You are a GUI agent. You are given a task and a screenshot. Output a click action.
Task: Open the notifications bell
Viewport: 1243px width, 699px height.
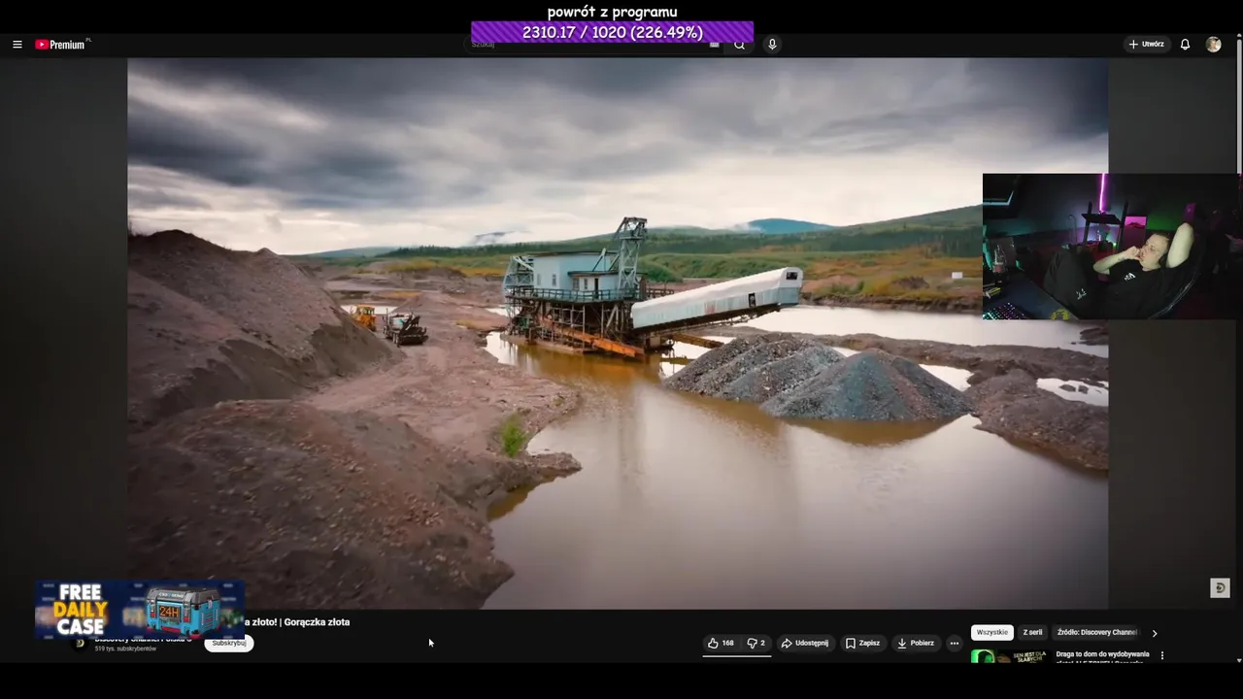[x=1185, y=45]
